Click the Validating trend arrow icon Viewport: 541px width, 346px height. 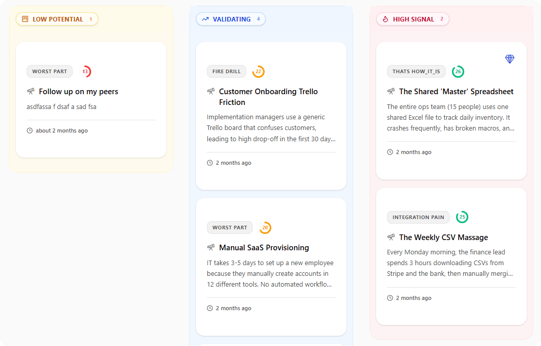tap(205, 19)
